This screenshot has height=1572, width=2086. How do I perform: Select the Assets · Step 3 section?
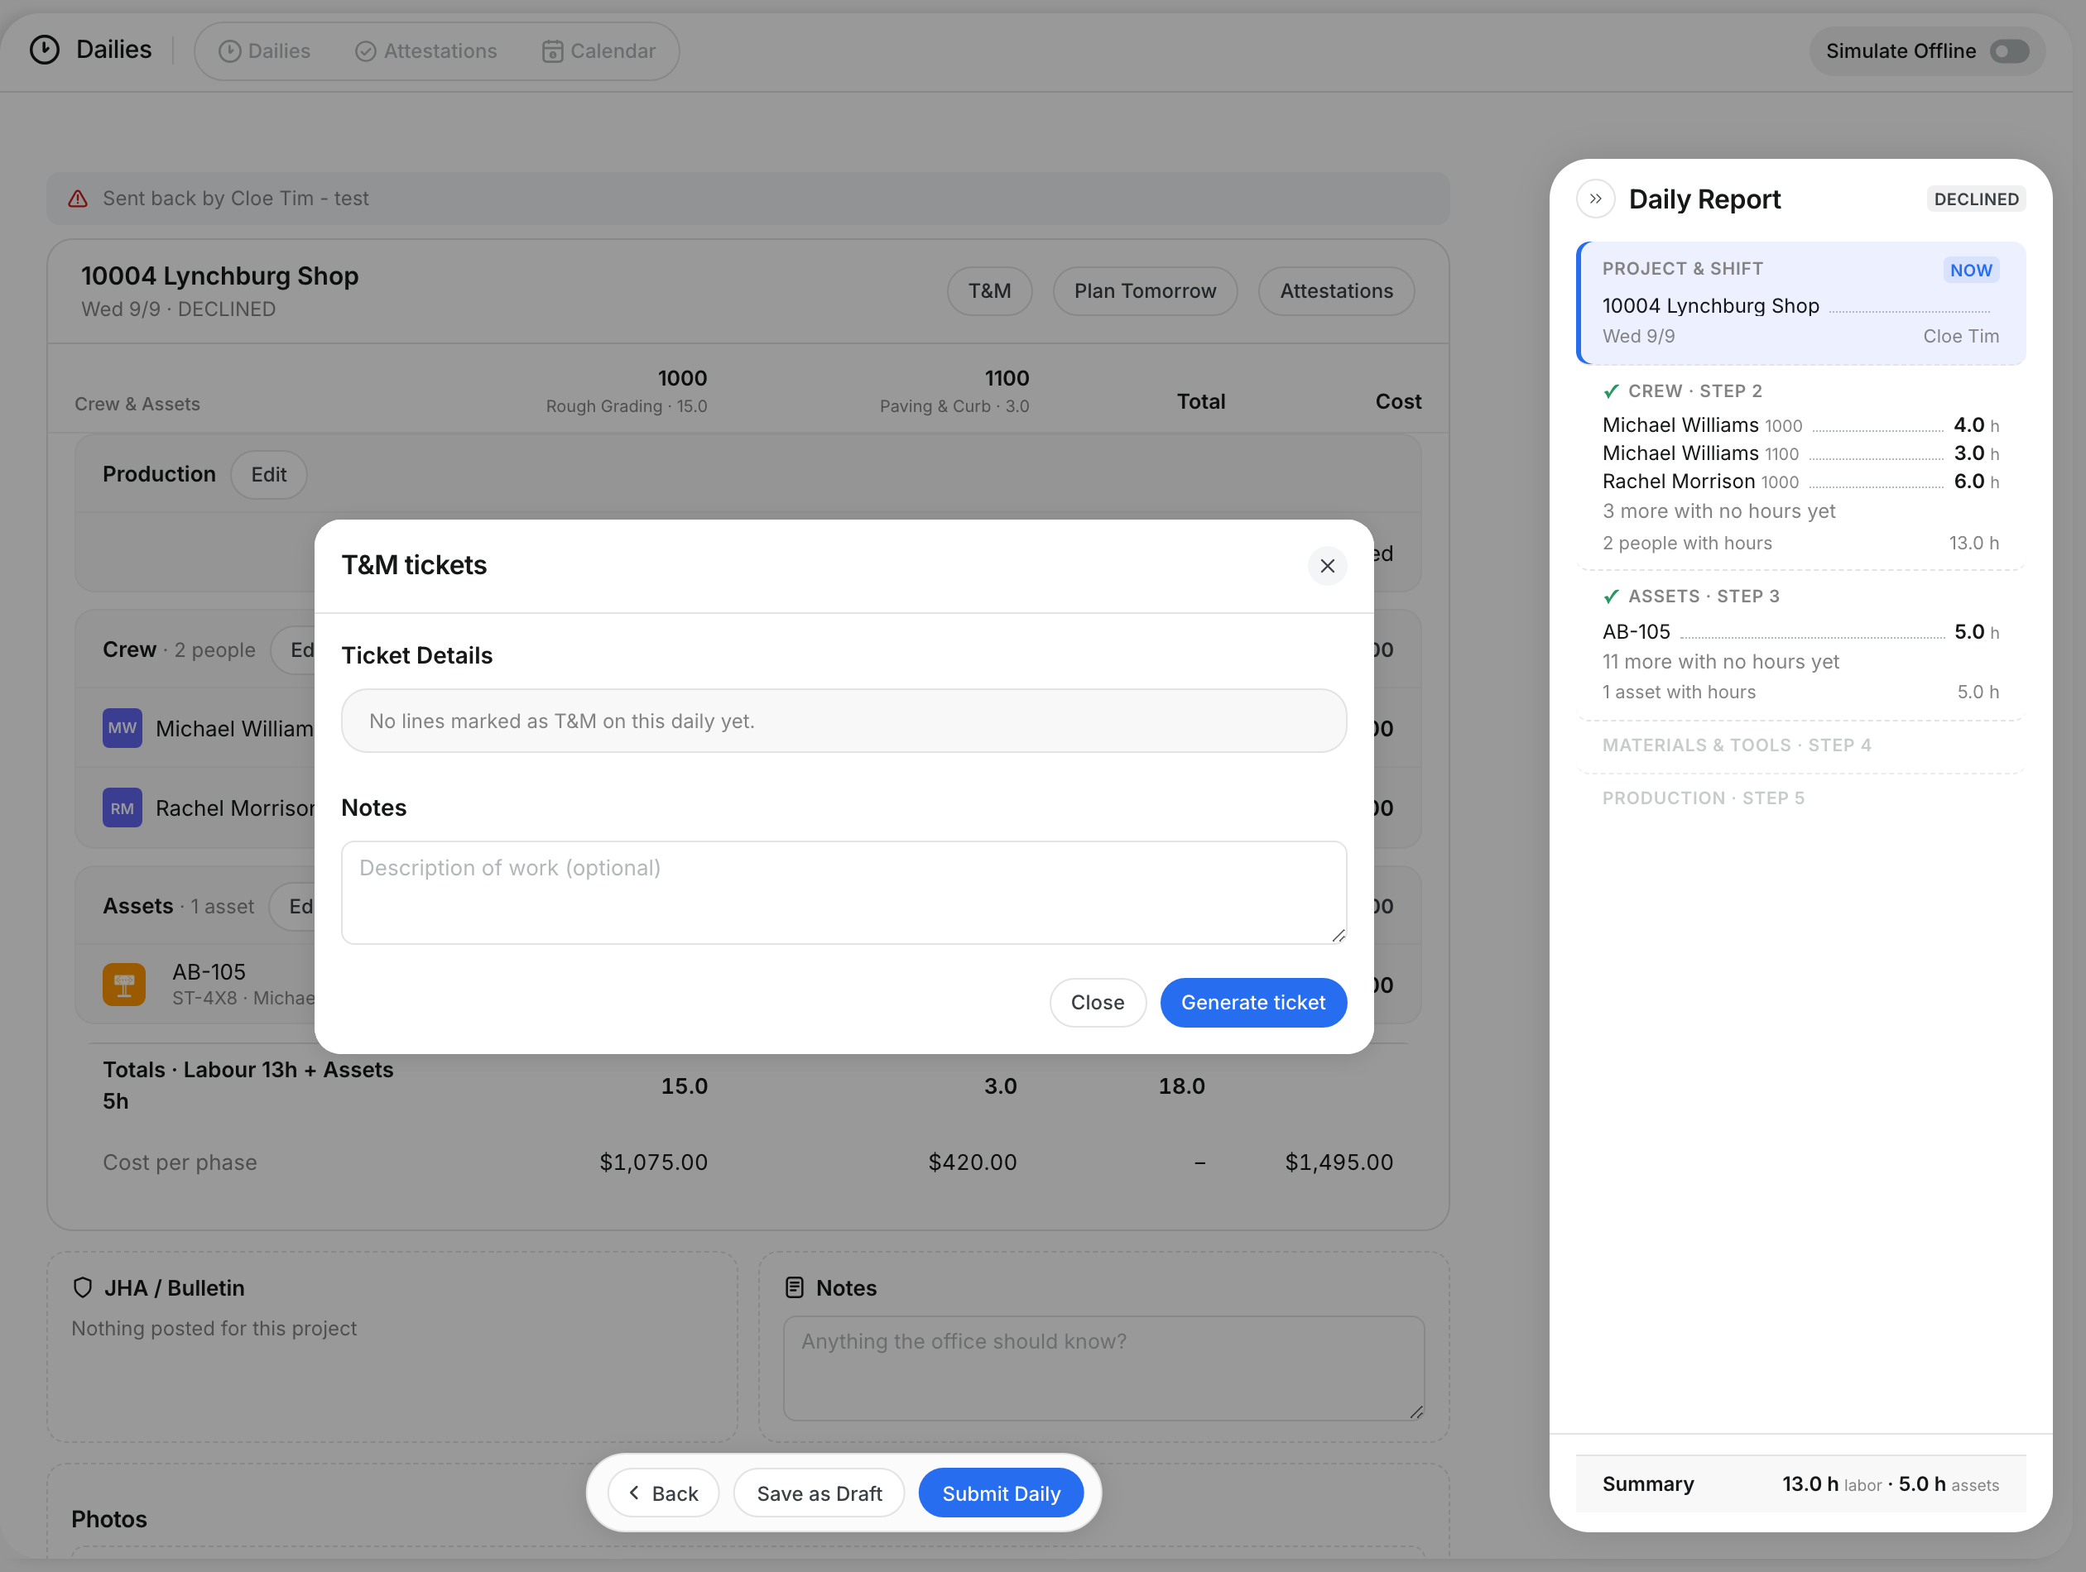tap(1801, 645)
